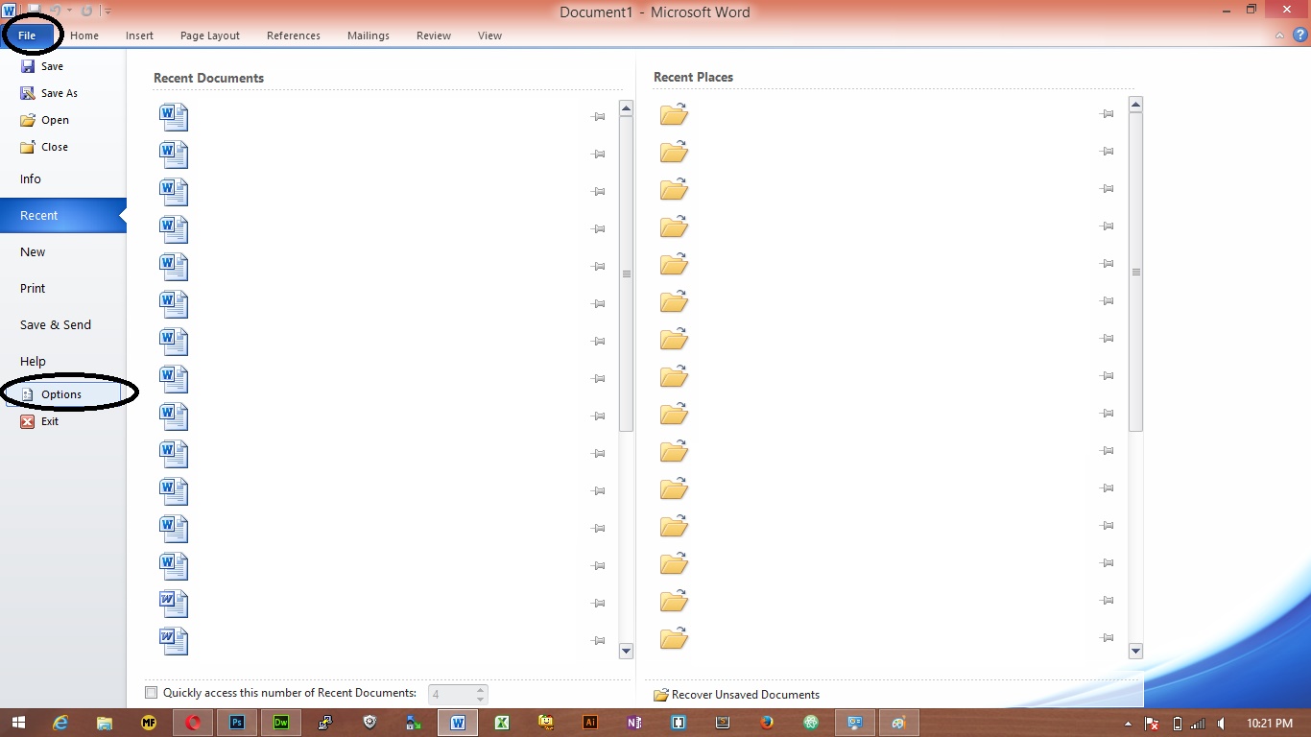Open the Mailings tab
This screenshot has width=1311, height=737.
(369, 36)
